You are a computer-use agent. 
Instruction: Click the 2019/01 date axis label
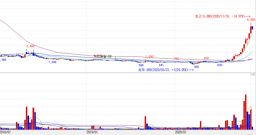92,132
